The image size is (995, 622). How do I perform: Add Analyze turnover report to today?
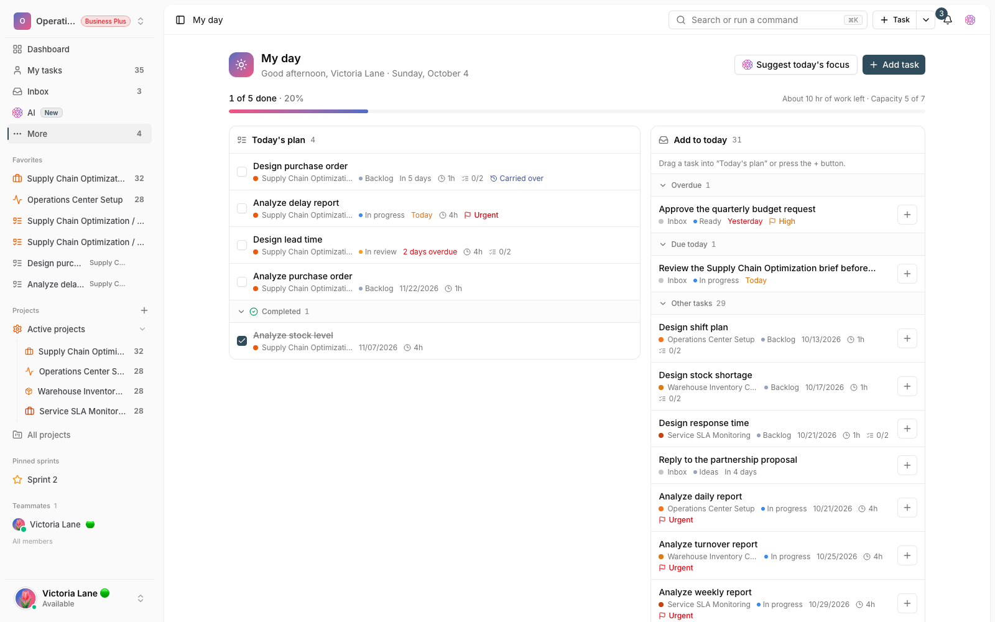pos(907,555)
